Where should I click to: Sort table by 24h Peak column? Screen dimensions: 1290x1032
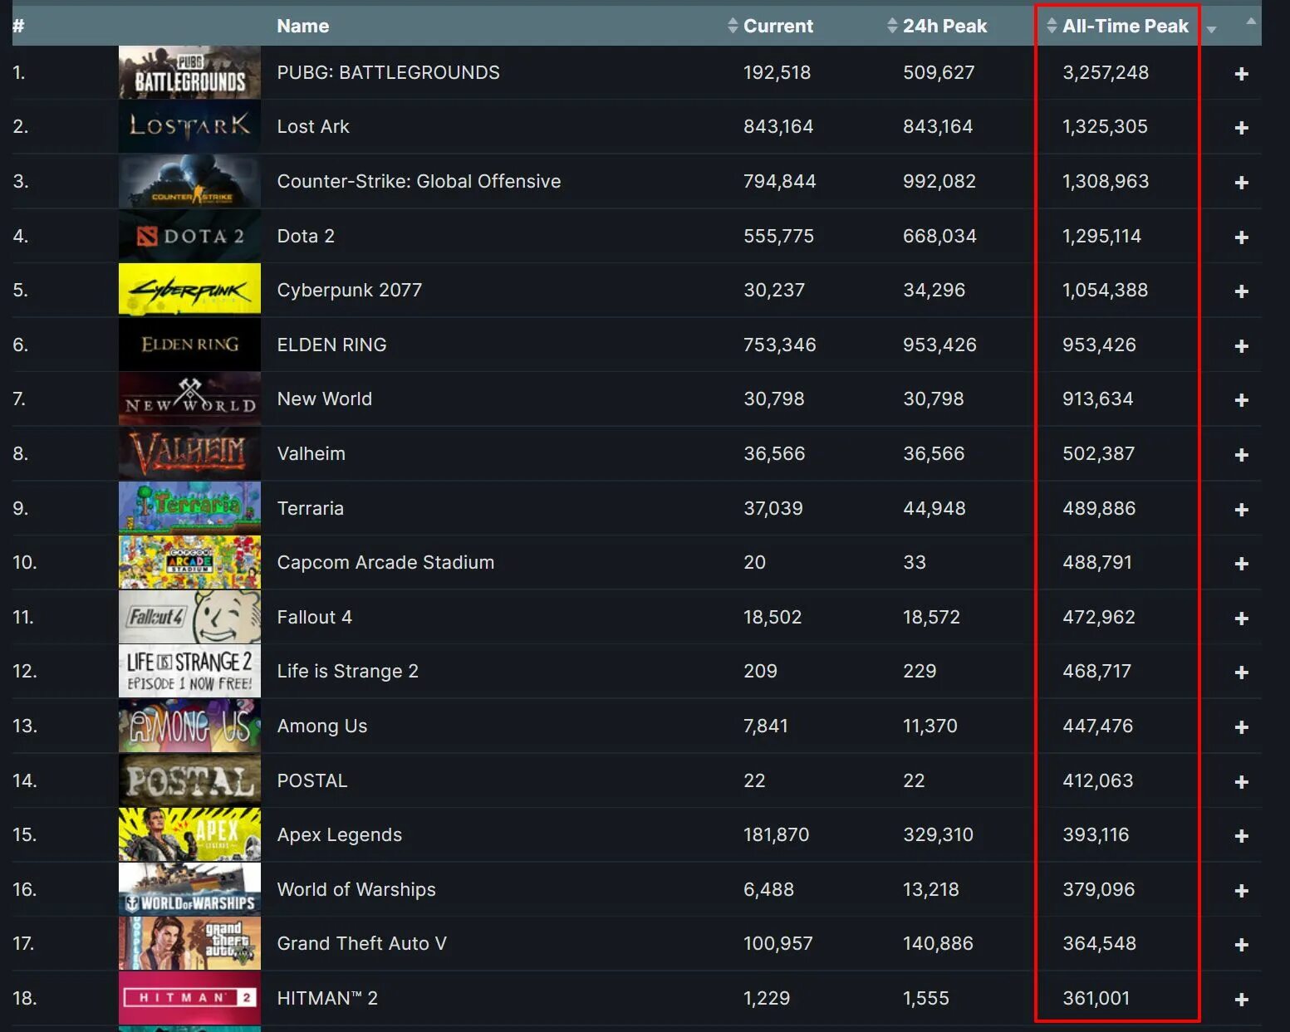937,26
